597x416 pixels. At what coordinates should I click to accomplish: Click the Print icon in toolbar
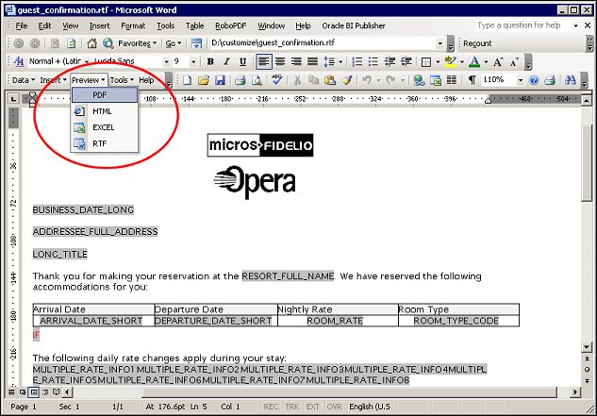coord(240,80)
